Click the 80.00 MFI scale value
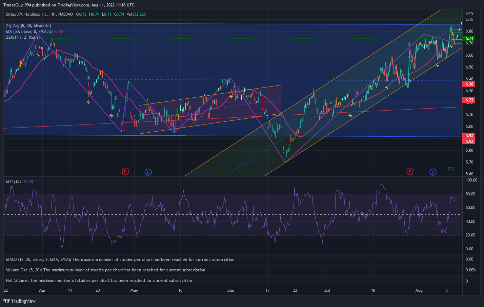 [470, 194]
